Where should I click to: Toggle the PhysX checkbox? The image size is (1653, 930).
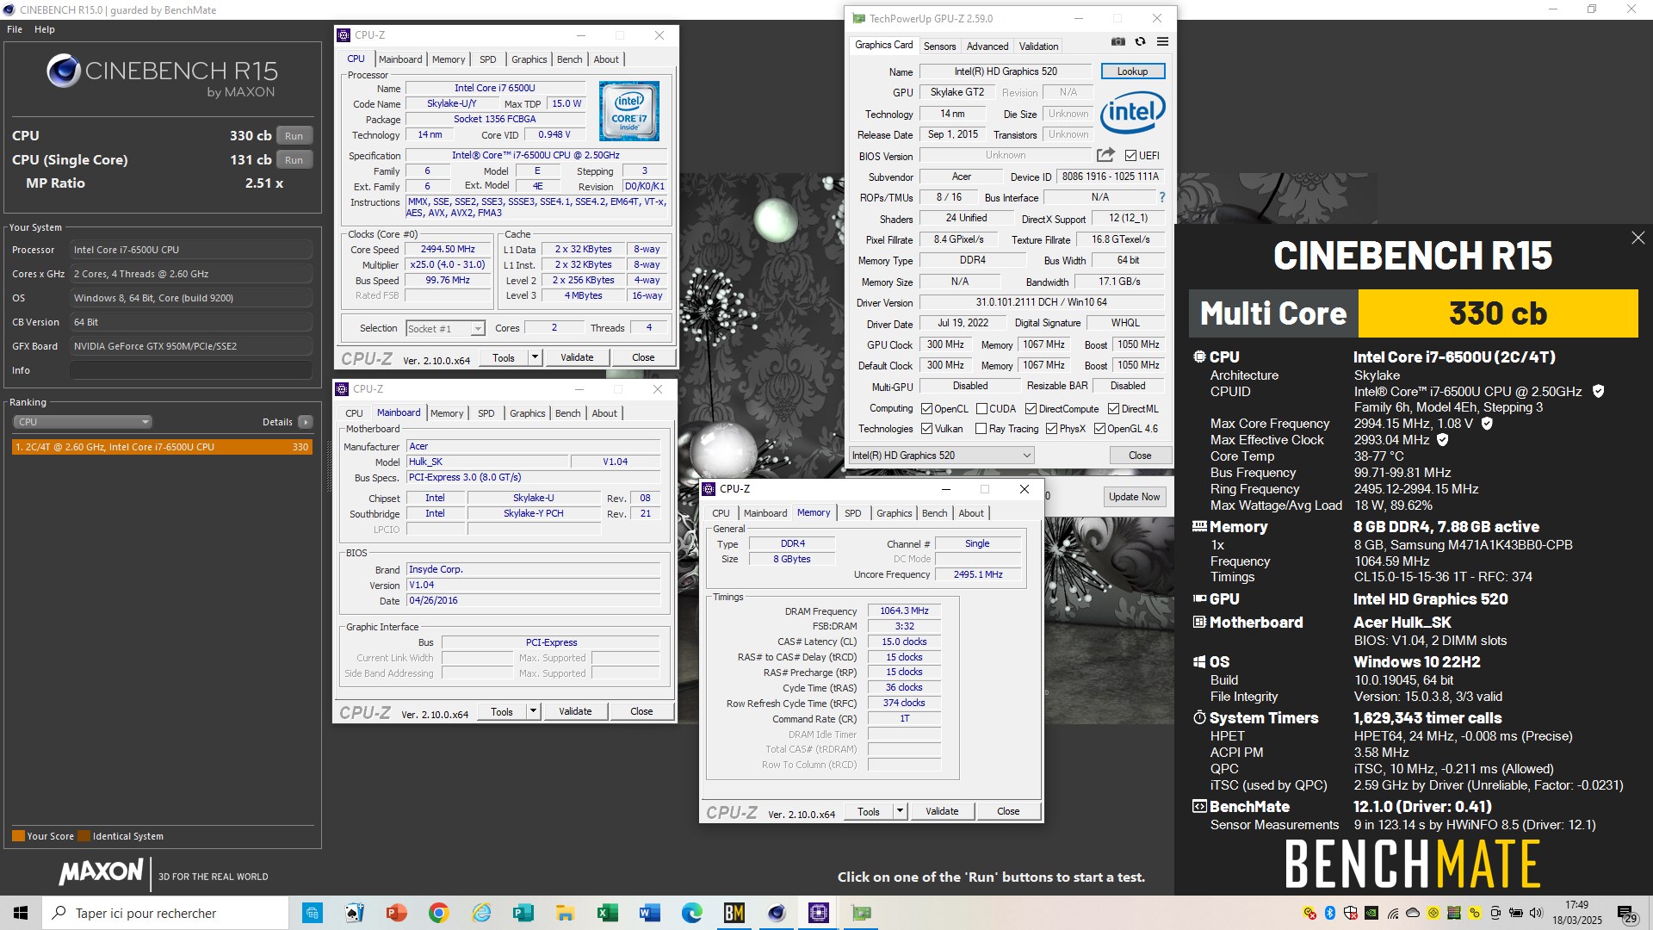pyautogui.click(x=1051, y=429)
